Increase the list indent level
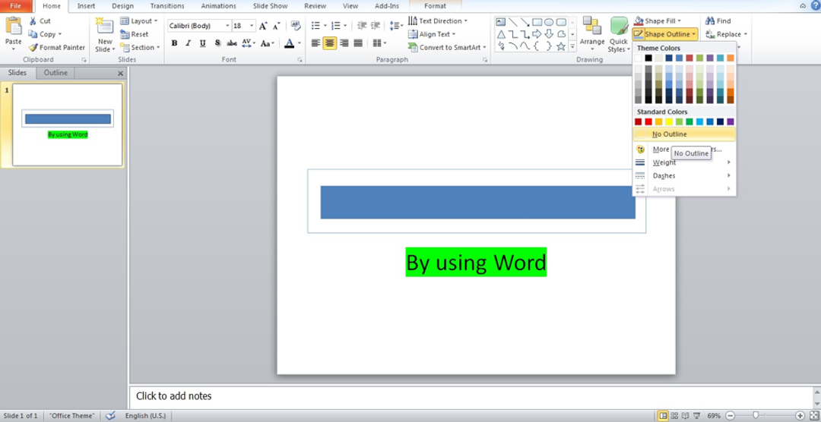 375,26
